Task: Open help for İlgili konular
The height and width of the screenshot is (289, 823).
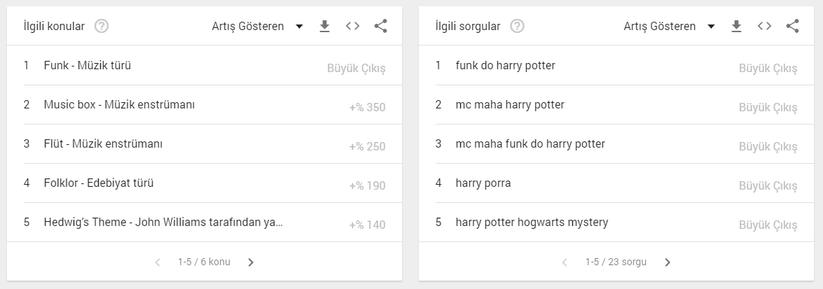Action: tap(102, 26)
